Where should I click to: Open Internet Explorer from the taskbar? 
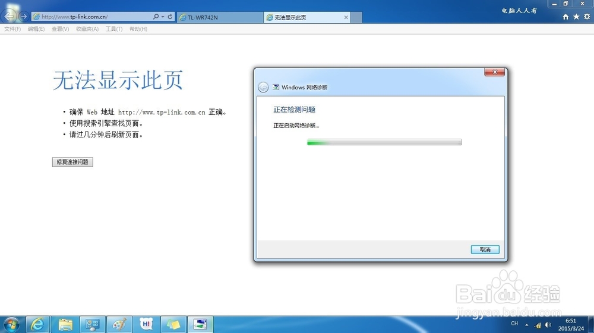[x=37, y=324]
